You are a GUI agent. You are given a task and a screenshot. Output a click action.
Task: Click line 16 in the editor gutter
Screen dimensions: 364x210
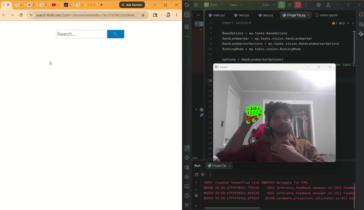(x=210, y=81)
